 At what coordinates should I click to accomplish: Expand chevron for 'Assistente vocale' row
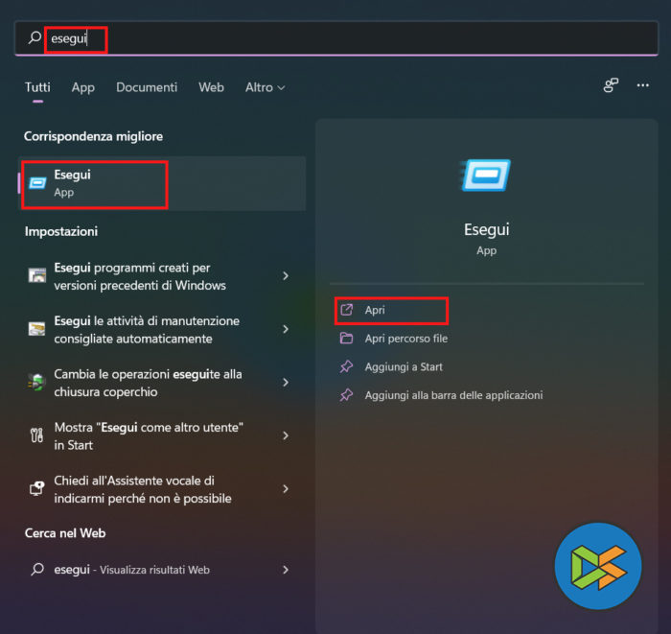(286, 489)
